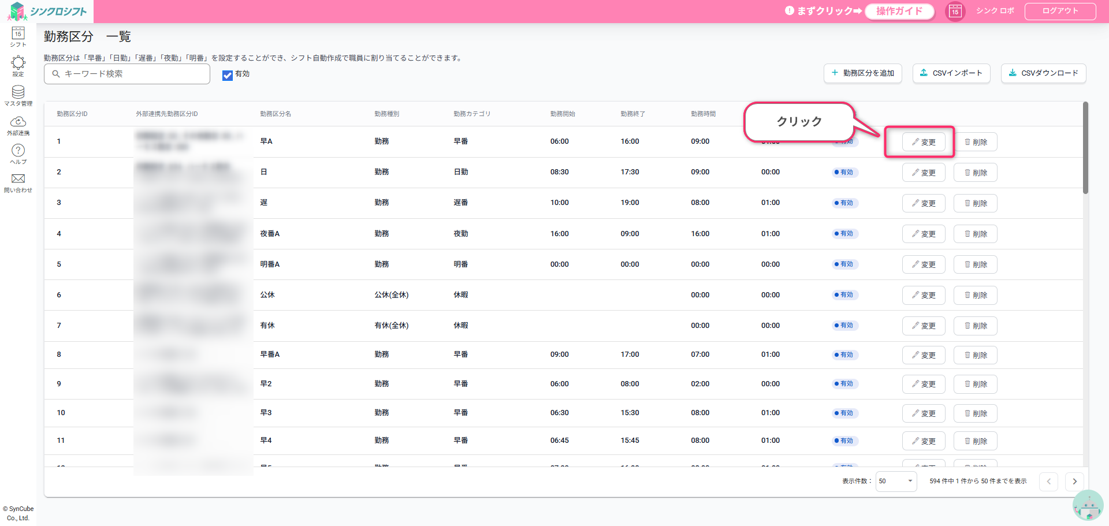
Task: Click the calendar icon in top header
Action: coord(955,11)
